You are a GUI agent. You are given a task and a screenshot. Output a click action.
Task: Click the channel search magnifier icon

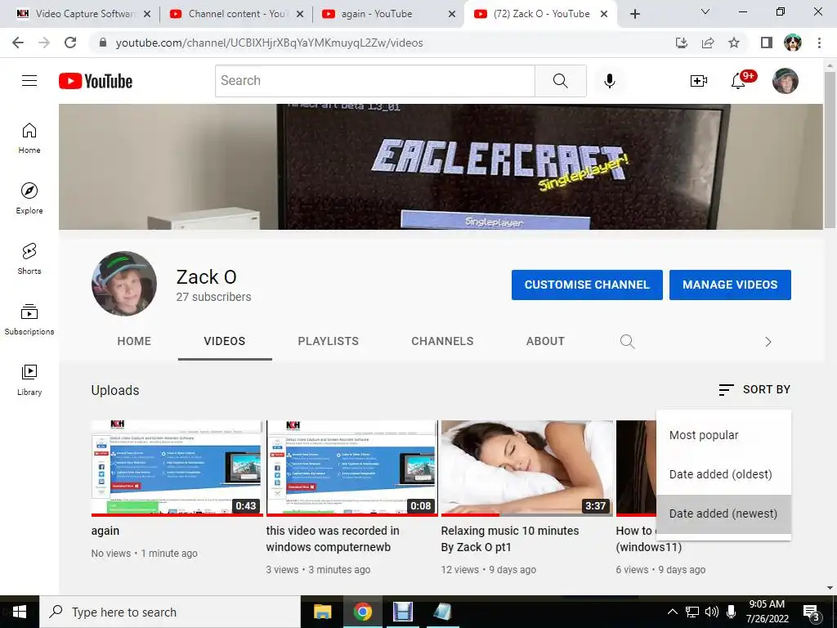coord(627,341)
